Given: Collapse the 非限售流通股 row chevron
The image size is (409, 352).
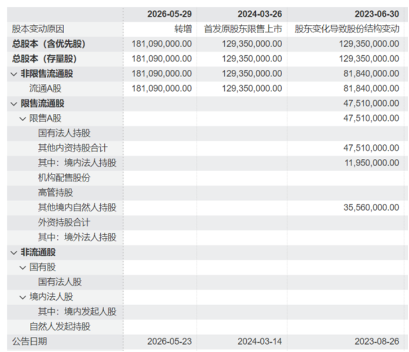Looking at the screenshot, I should 14,74.
